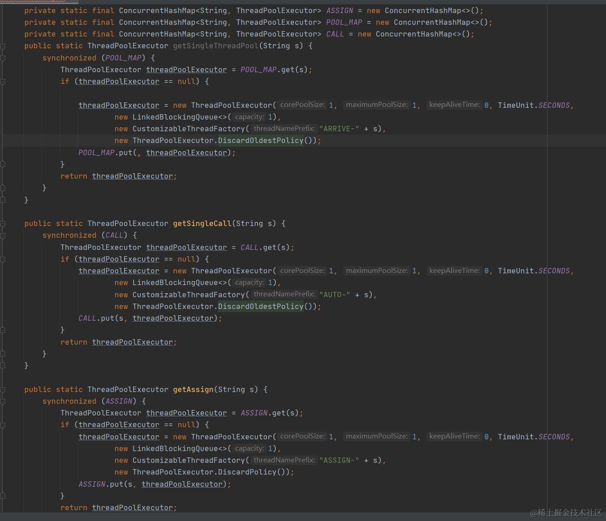Click CustomizableThreadFactory on the "ARRIVE-" line
606x521 pixels.
189,129
